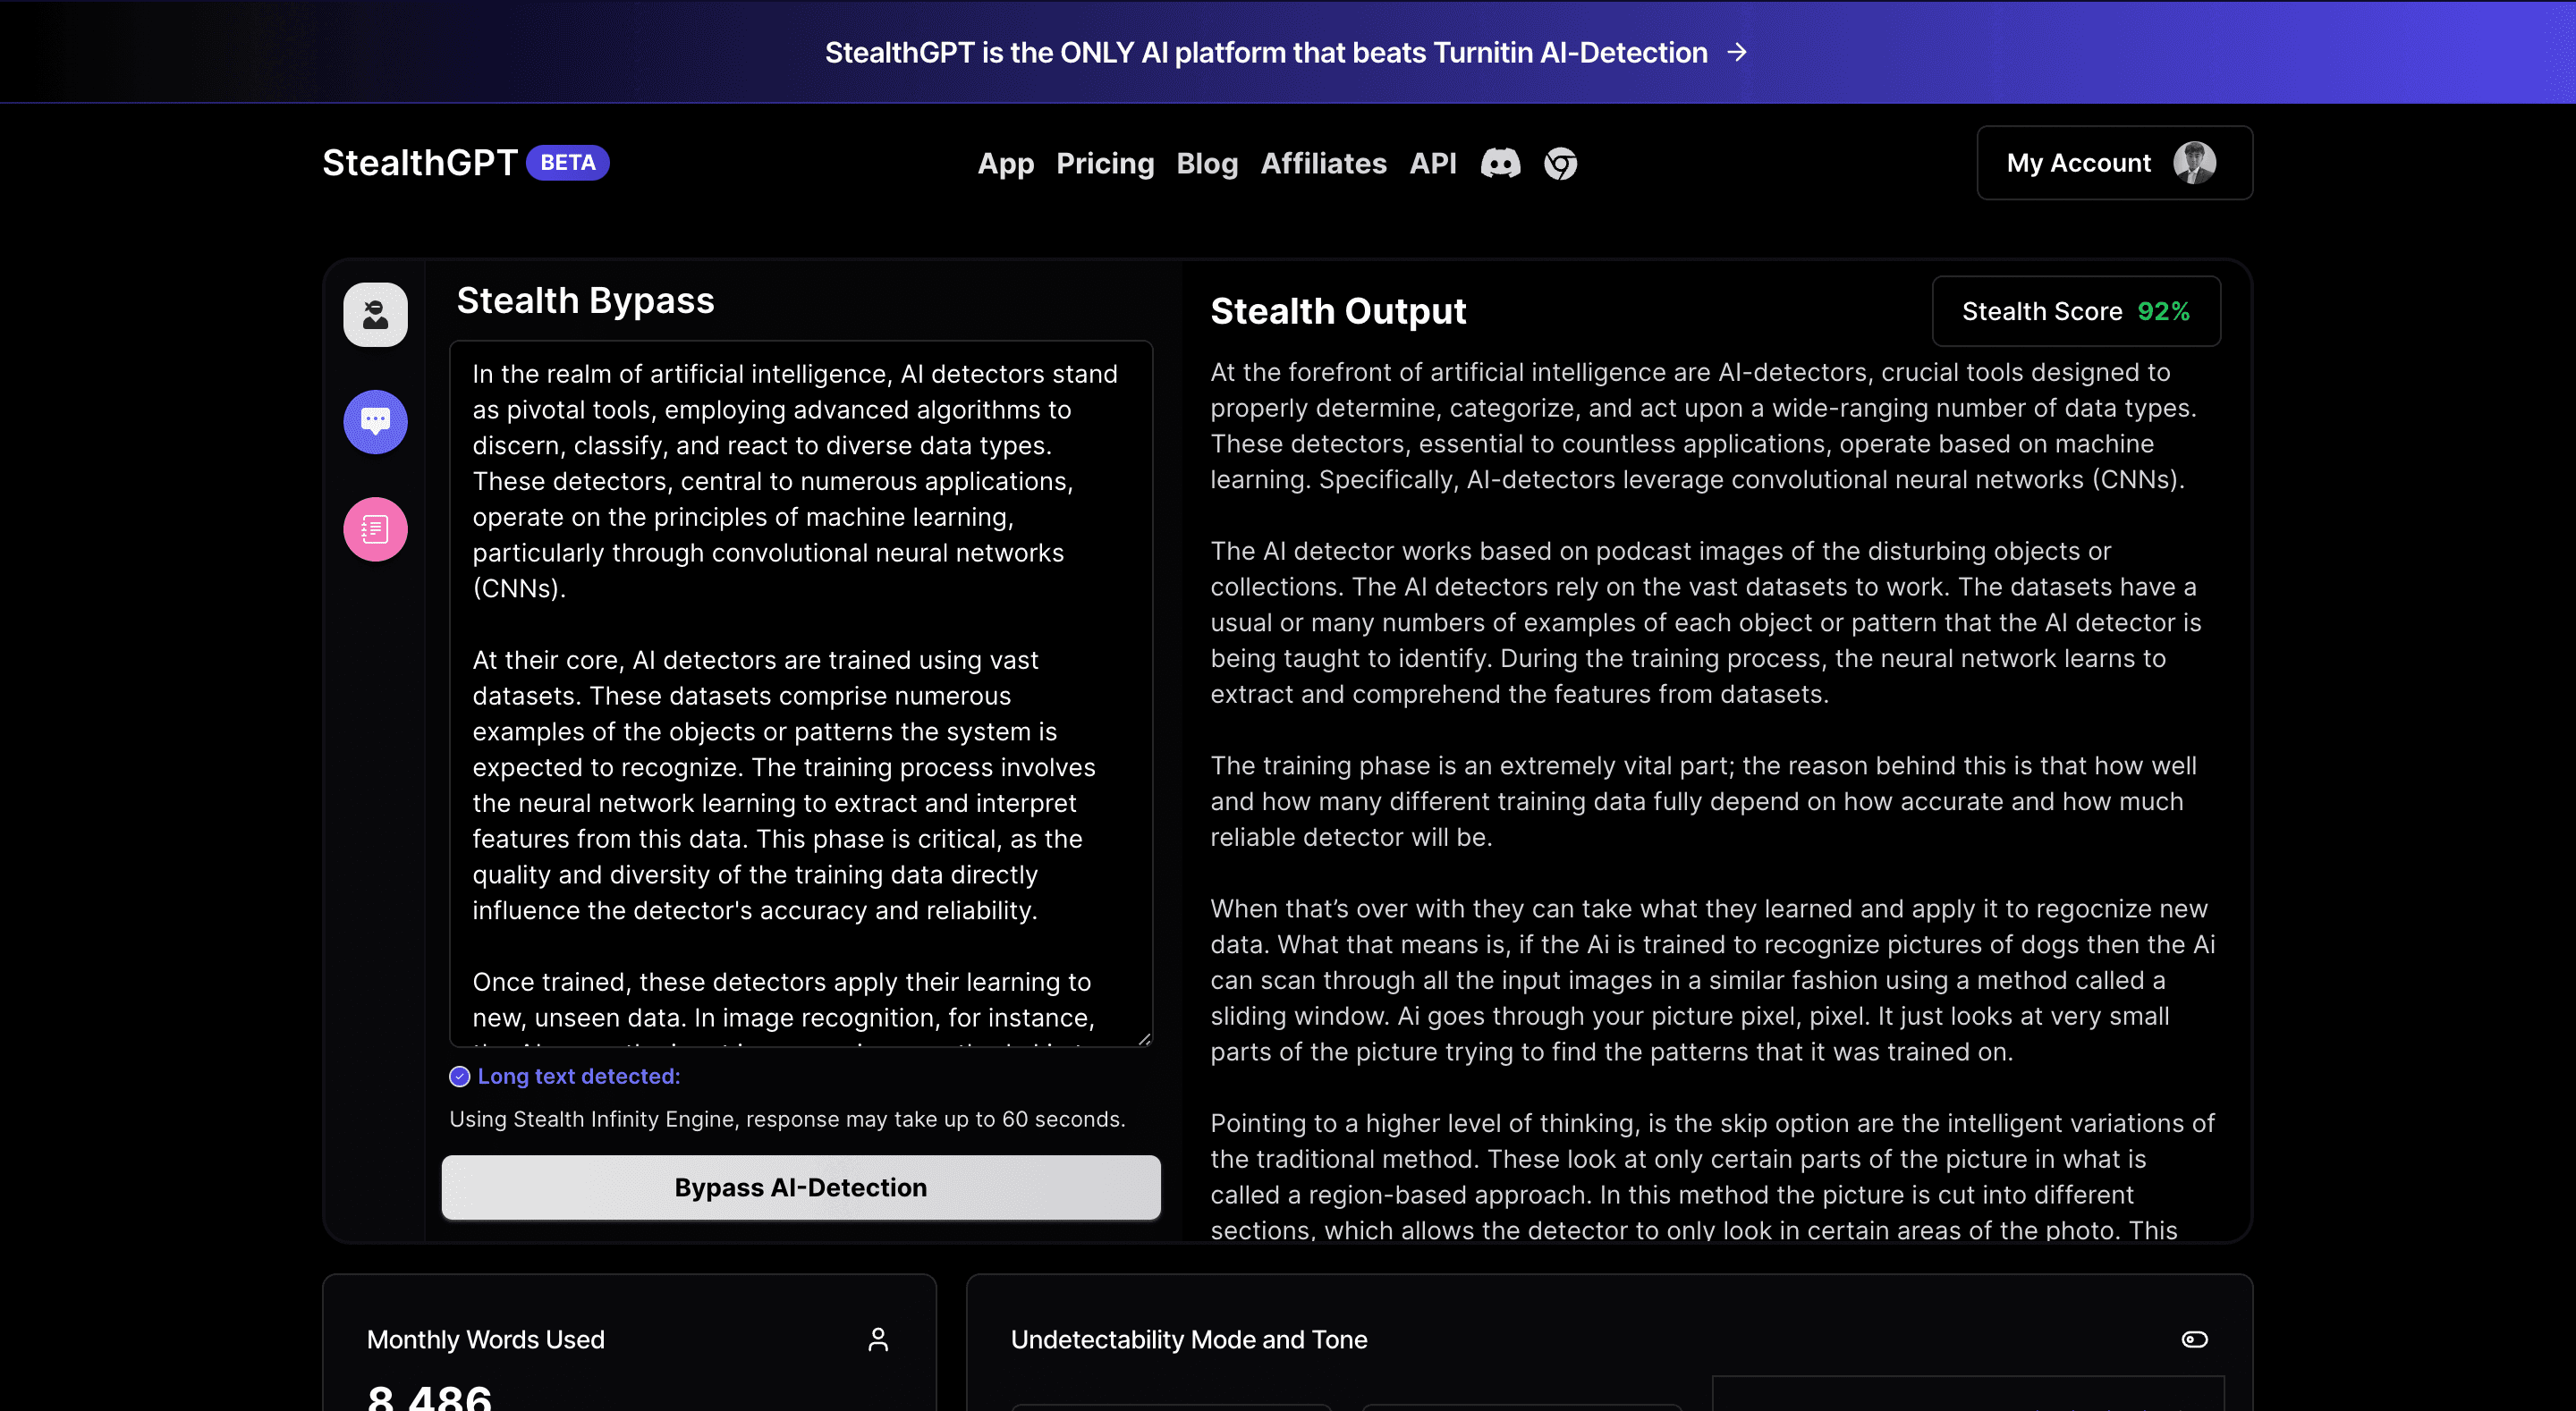Viewport: 2576px width, 1411px height.
Task: Open the Affiliates page
Action: (1323, 163)
